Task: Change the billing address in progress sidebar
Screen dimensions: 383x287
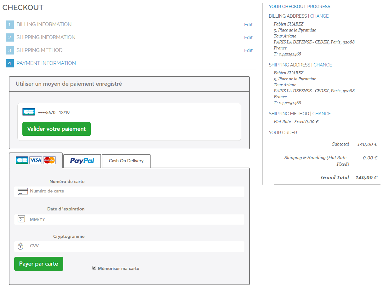Action: coord(319,16)
